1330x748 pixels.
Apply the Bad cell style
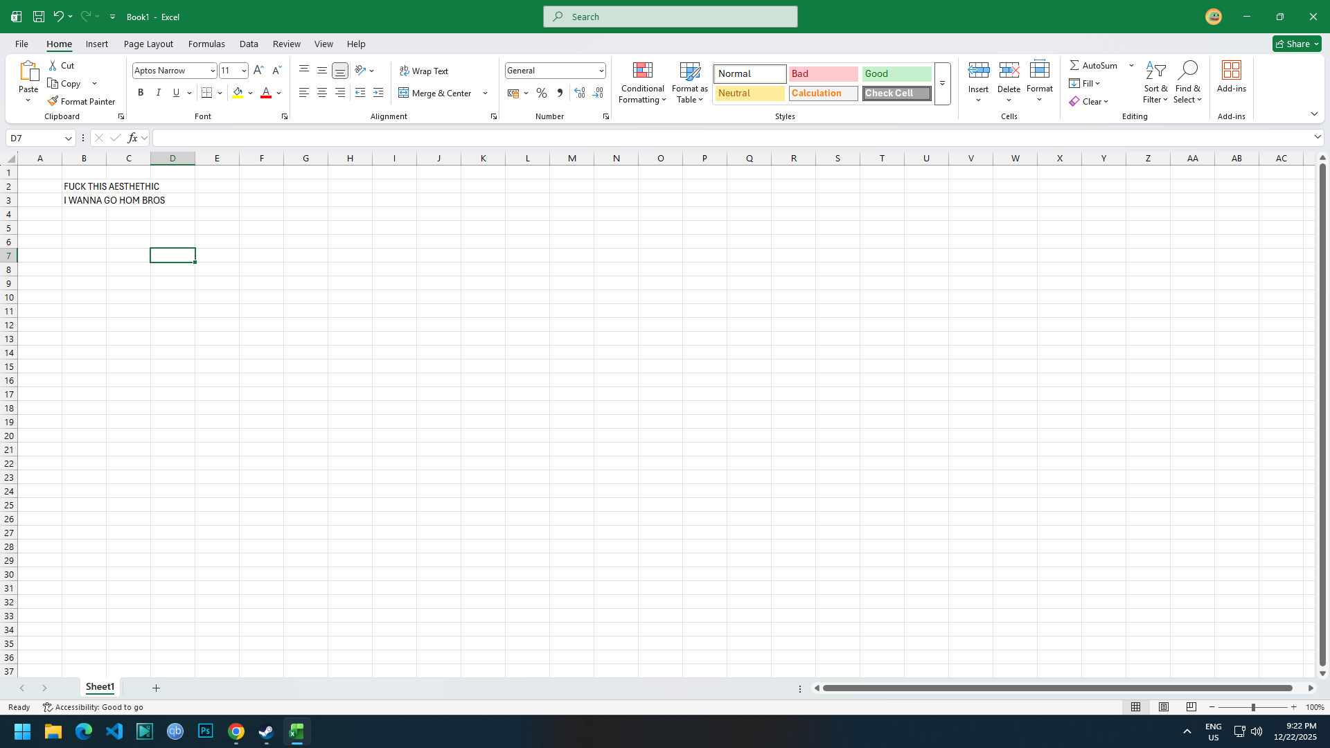tap(823, 73)
